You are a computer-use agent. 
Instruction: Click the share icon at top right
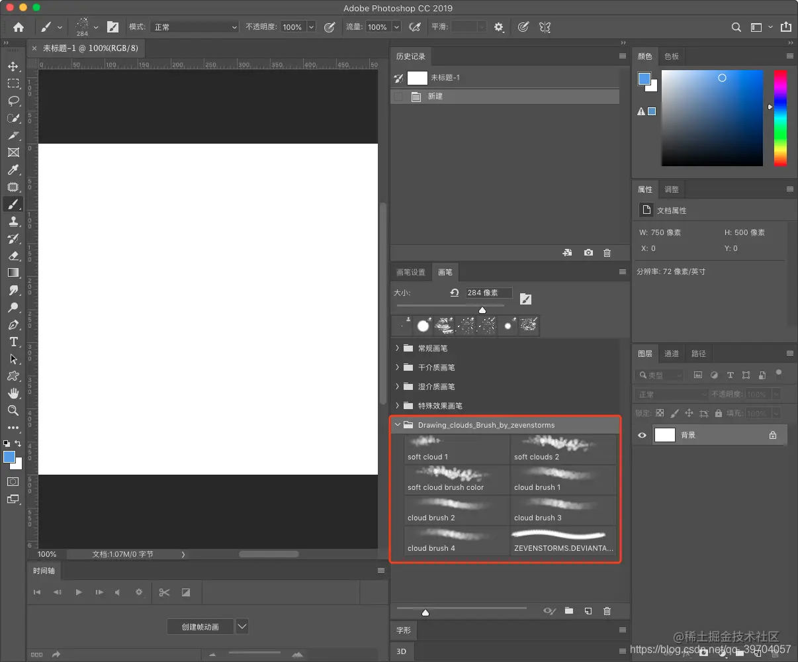tap(786, 27)
